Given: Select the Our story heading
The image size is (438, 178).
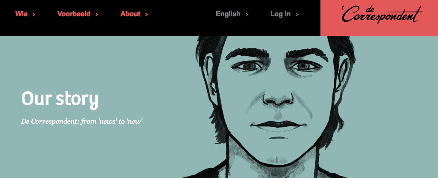Looking at the screenshot, I should [x=60, y=99].
